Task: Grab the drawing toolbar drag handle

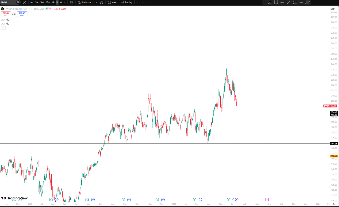Action: point(264,2)
